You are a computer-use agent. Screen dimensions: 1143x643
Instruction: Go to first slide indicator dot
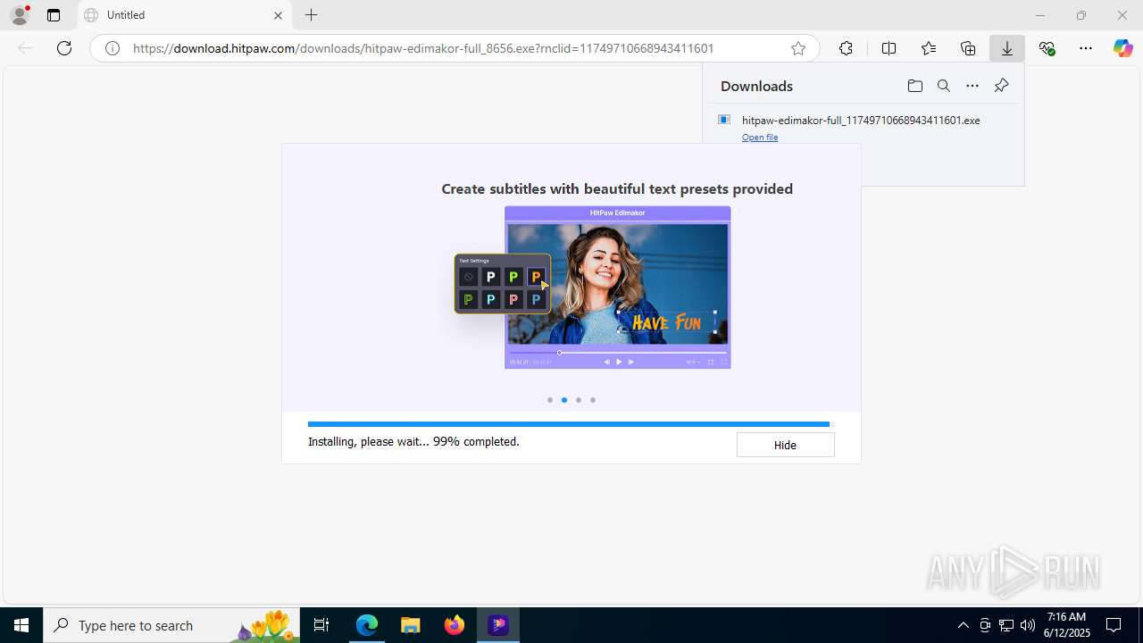(550, 400)
